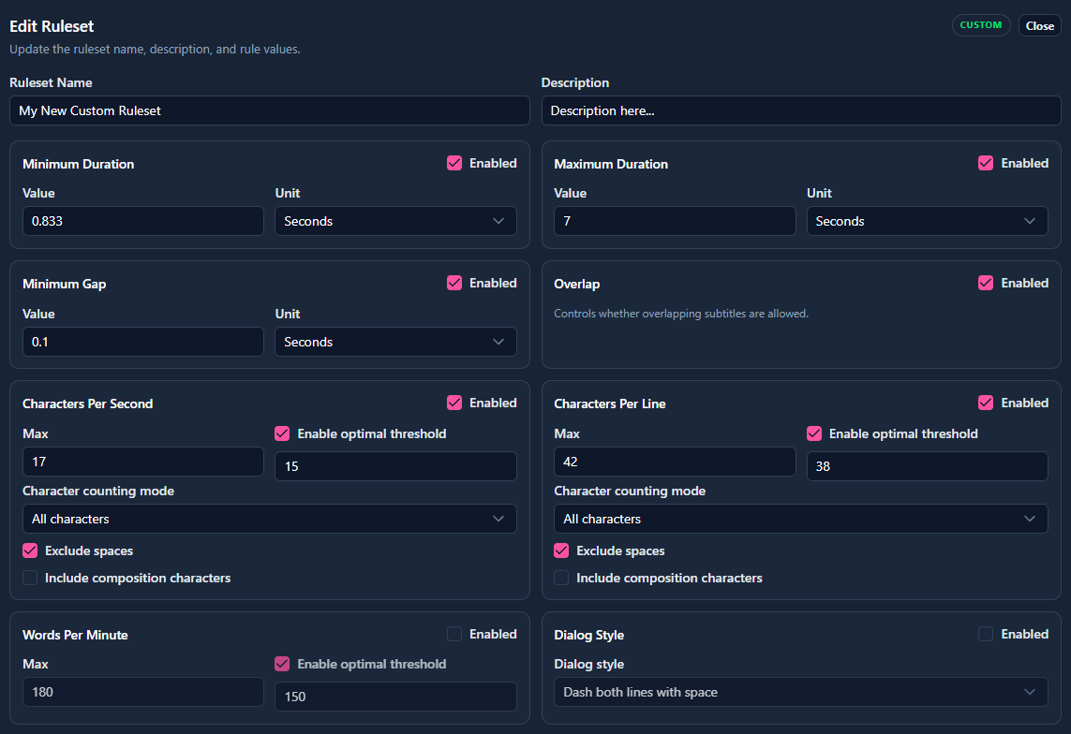Screen dimensions: 1071x734
Task: Toggle Exclude spaces under Characters Per Second
Action: coord(30,550)
